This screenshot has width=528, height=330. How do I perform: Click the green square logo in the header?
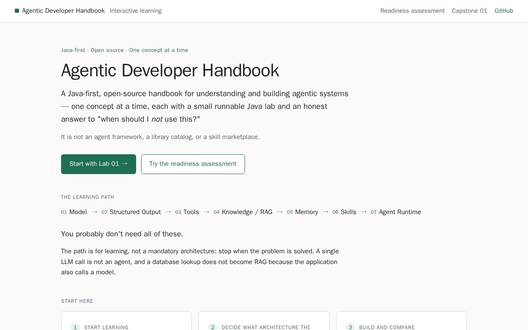point(17,11)
